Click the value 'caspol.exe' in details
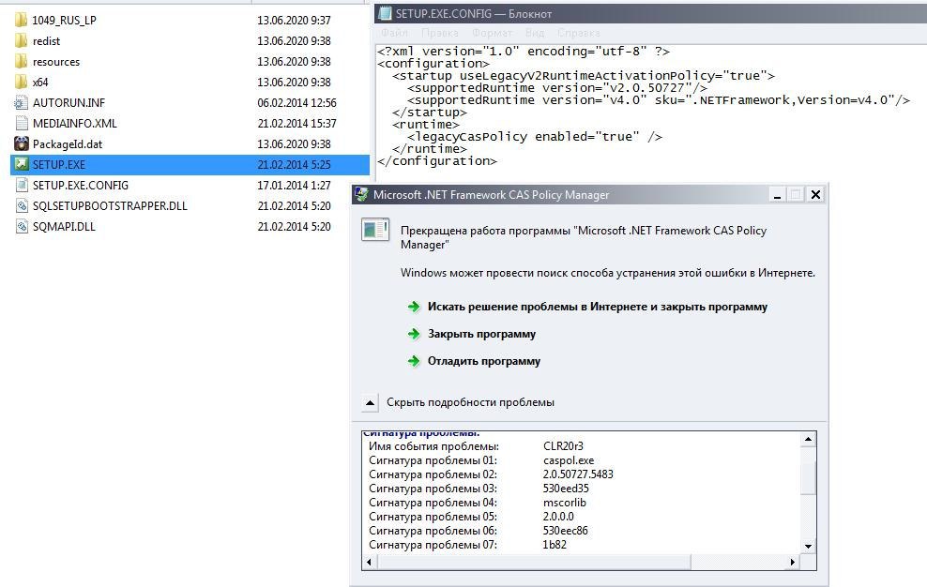 pos(569,460)
